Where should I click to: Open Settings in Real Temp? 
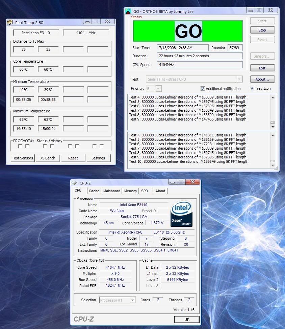pyautogui.click(x=98, y=158)
